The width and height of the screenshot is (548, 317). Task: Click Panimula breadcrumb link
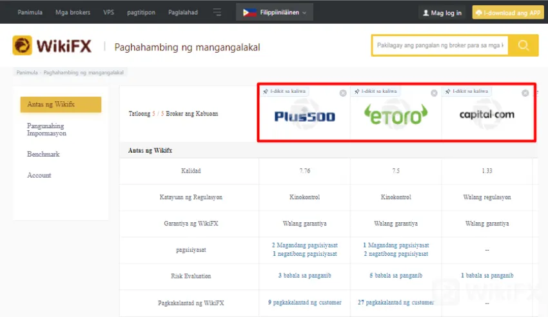27,73
